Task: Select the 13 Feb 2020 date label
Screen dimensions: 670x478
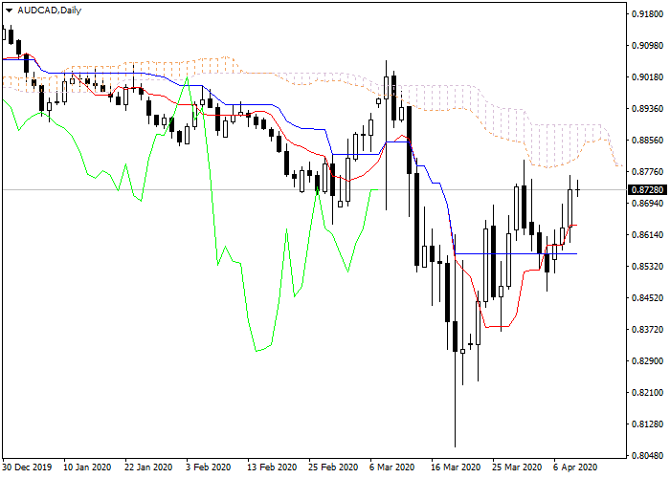Action: tap(272, 467)
